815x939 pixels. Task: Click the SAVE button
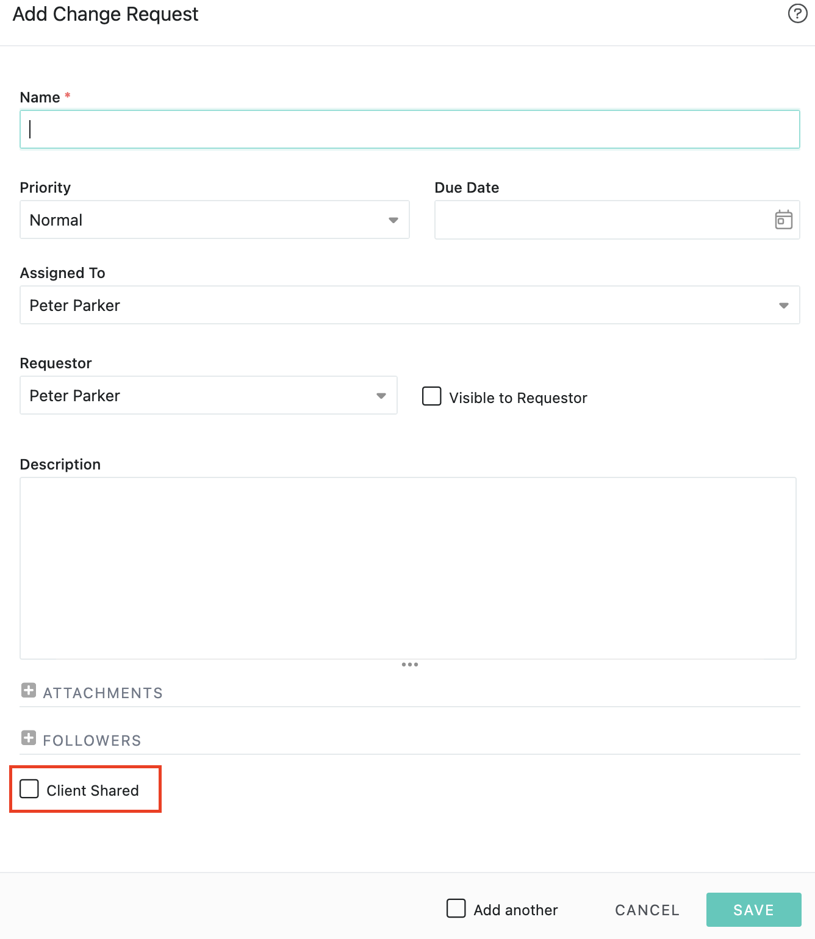[x=754, y=910]
